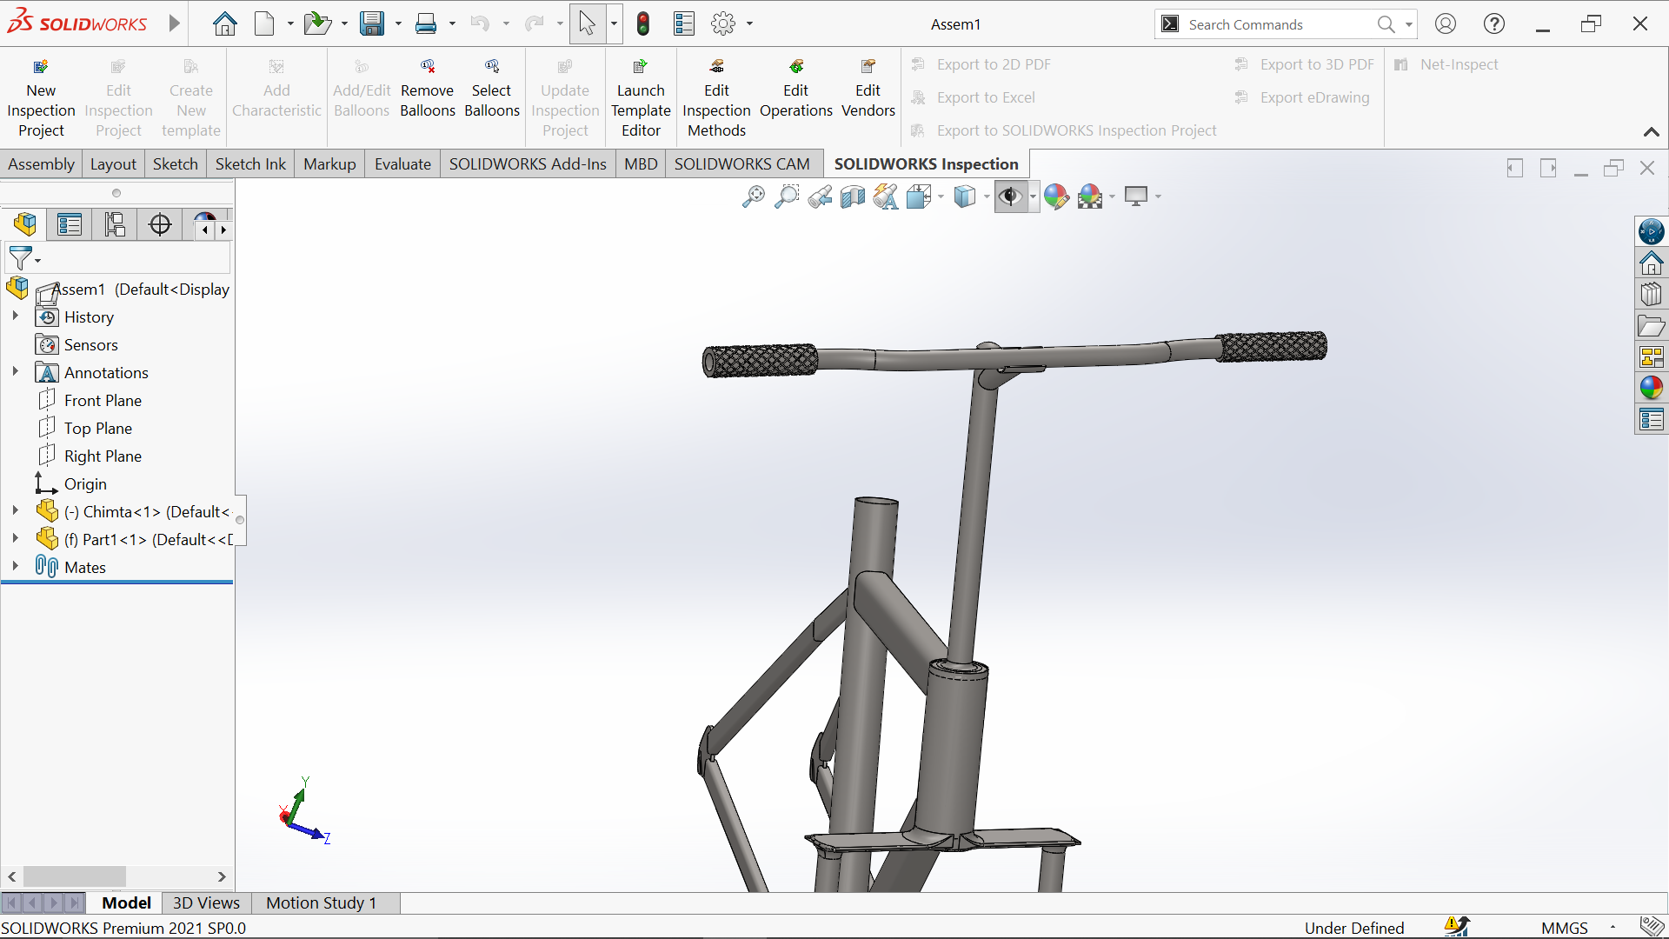The image size is (1669, 939).
Task: Expand the Mates folder
Action: pos(15,566)
